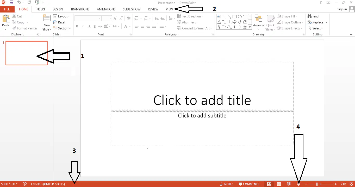
Task: Pick the straight Line shape
Action: [224, 16]
